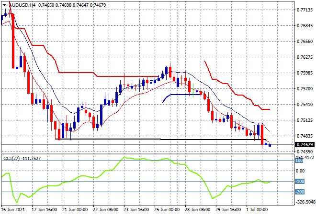
Task: Click the CCI(27) -111.7527 indicator label
Action: [x=22, y=159]
